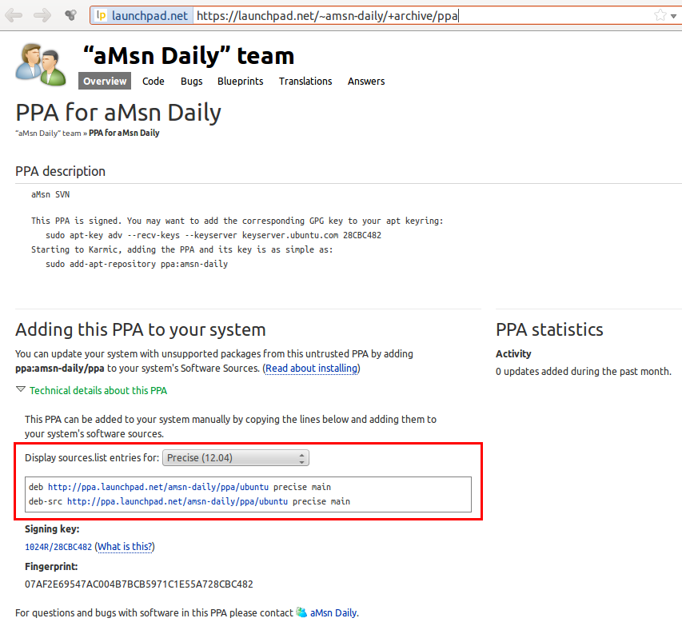Viewport: 682px width, 634px height.
Task: Click the "PPA for aMsn Daily" page heading
Action: (x=118, y=112)
